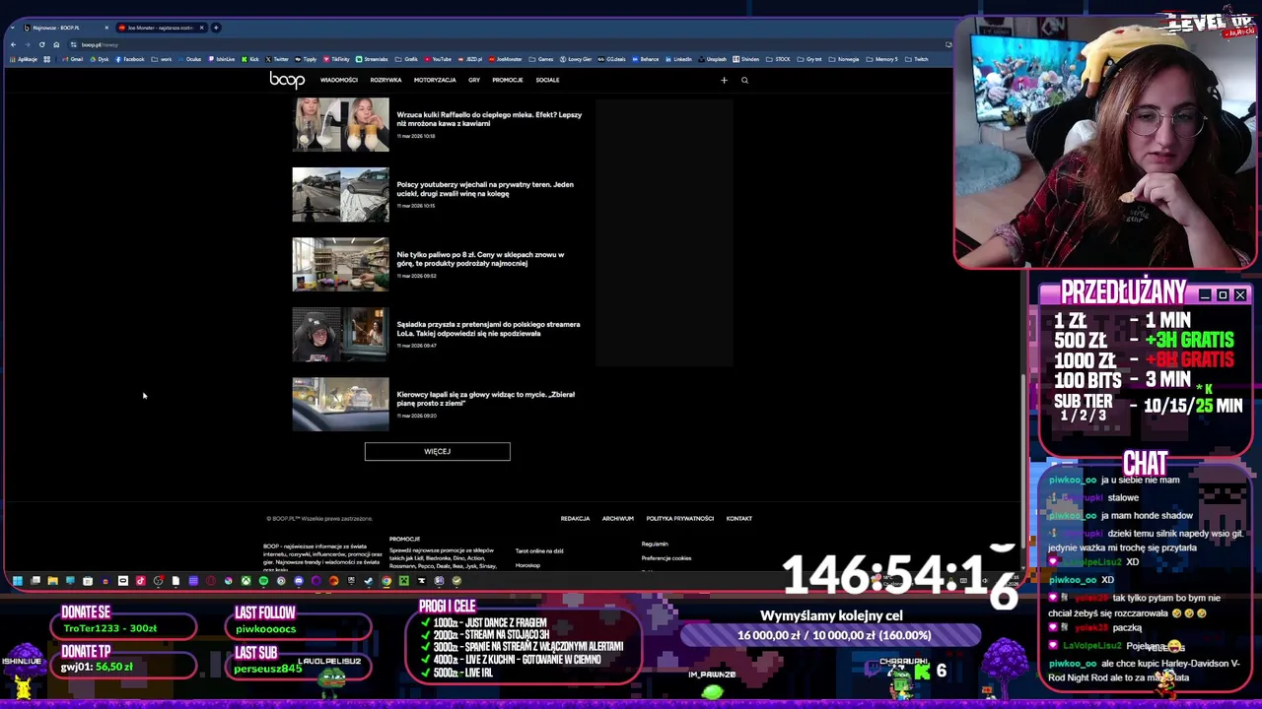
Task: Open the Behance bookmark
Action: pos(646,59)
